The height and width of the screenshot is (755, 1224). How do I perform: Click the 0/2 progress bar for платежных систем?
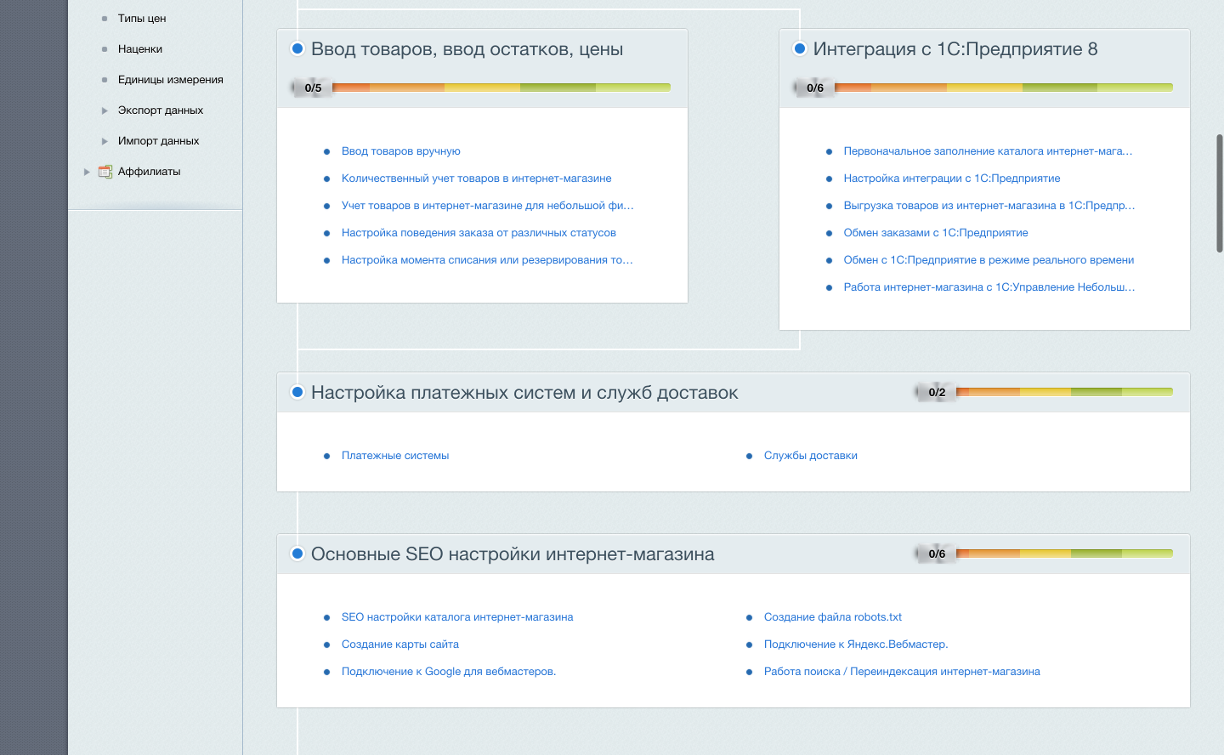click(x=1045, y=392)
